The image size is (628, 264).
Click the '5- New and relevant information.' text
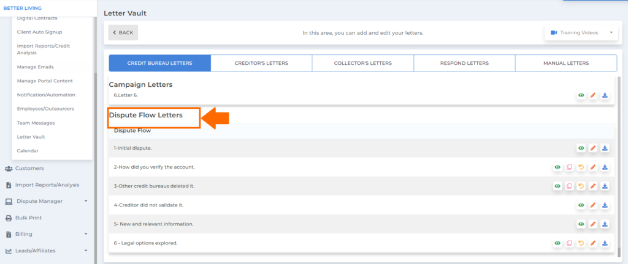point(153,224)
